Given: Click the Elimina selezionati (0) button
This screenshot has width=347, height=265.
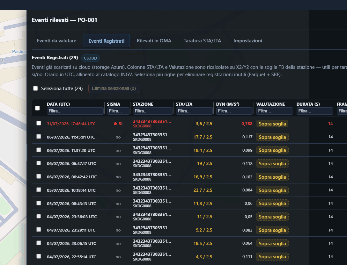Looking at the screenshot, I should (114, 89).
